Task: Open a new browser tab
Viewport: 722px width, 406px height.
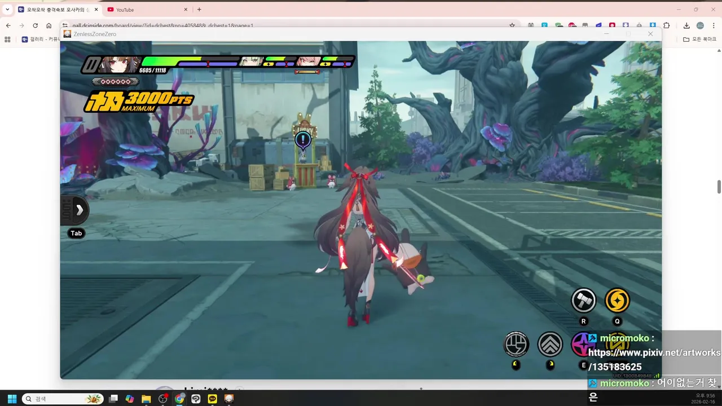Action: [x=199, y=10]
